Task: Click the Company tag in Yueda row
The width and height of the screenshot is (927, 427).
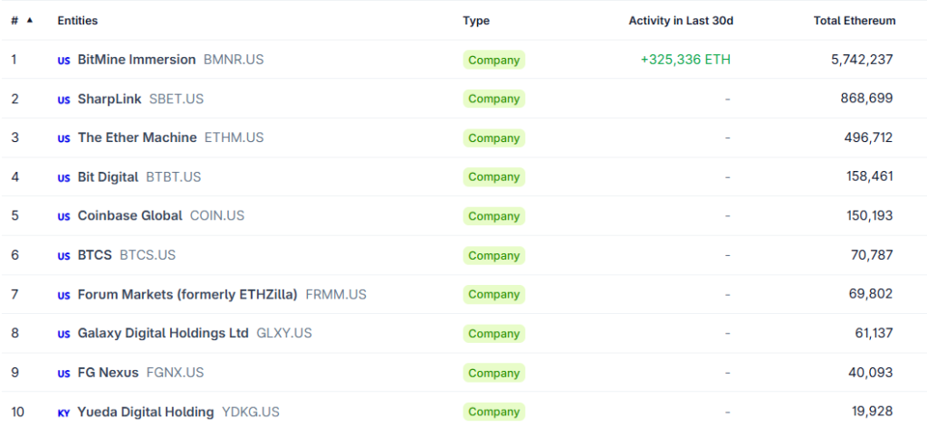Action: pos(493,412)
